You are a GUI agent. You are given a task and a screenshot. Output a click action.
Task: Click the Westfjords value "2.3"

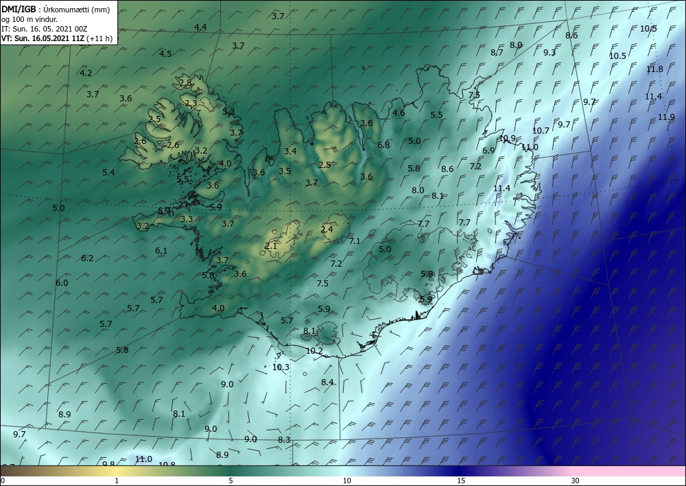pyautogui.click(x=191, y=103)
